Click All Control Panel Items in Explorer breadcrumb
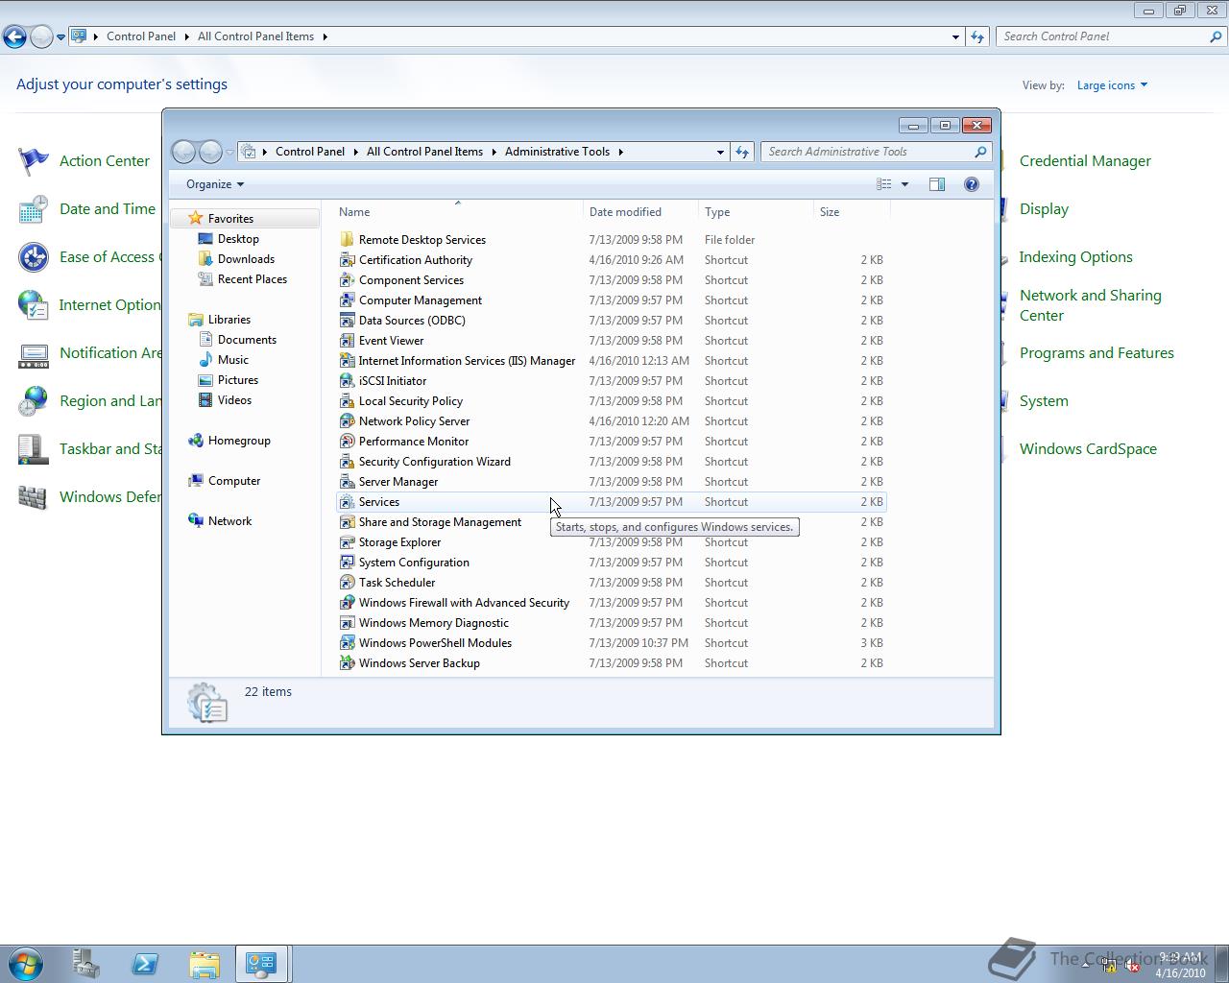 click(424, 152)
